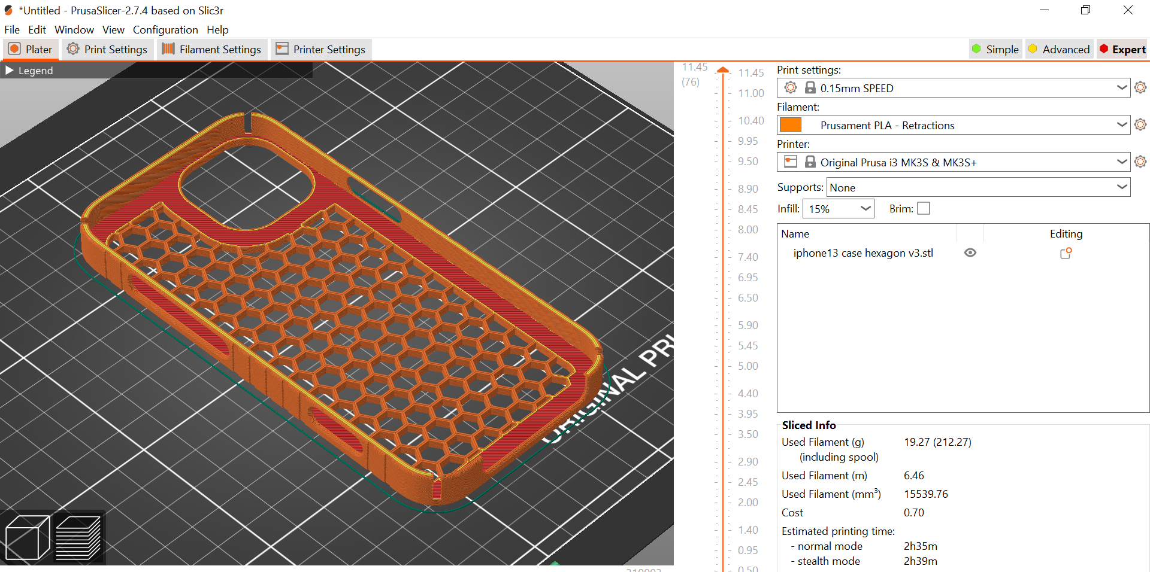Click the stealth mode 2h39m time

[921, 561]
